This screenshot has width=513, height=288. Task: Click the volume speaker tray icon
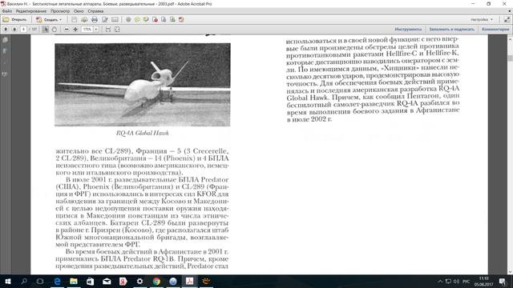(x=457, y=281)
